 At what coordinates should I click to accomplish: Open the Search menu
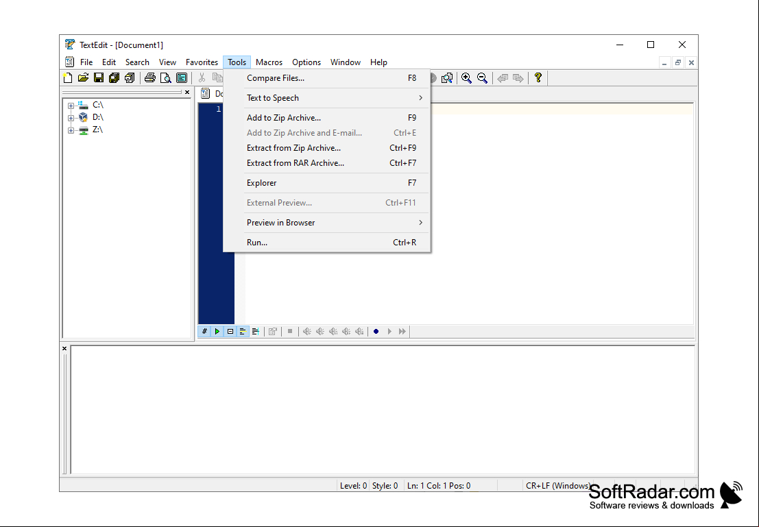137,62
